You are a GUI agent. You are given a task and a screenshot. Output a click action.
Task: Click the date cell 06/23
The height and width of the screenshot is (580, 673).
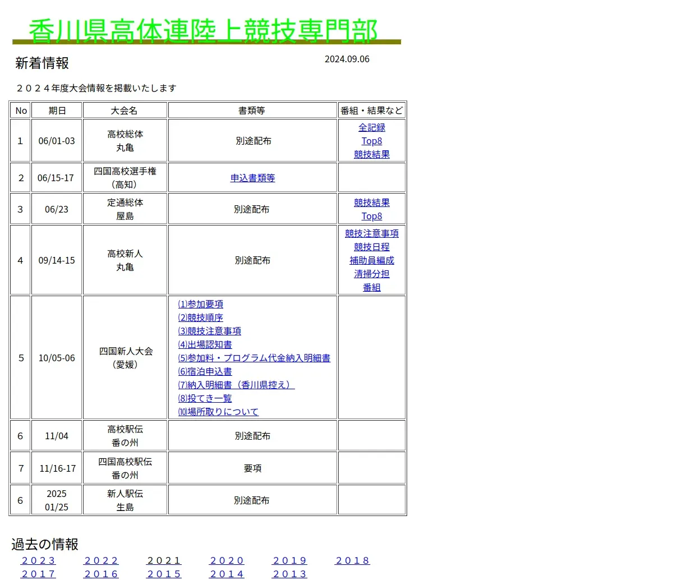57,209
